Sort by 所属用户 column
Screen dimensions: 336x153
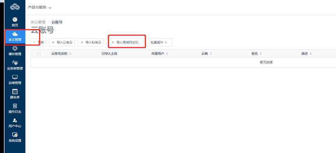[160, 54]
